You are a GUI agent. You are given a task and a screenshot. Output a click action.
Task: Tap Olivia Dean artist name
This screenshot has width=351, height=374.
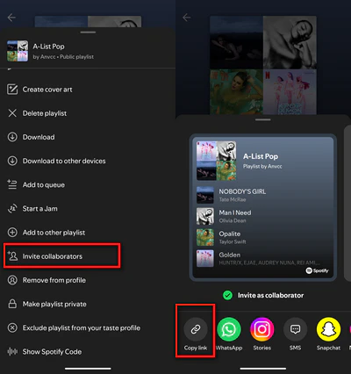pos(233,220)
